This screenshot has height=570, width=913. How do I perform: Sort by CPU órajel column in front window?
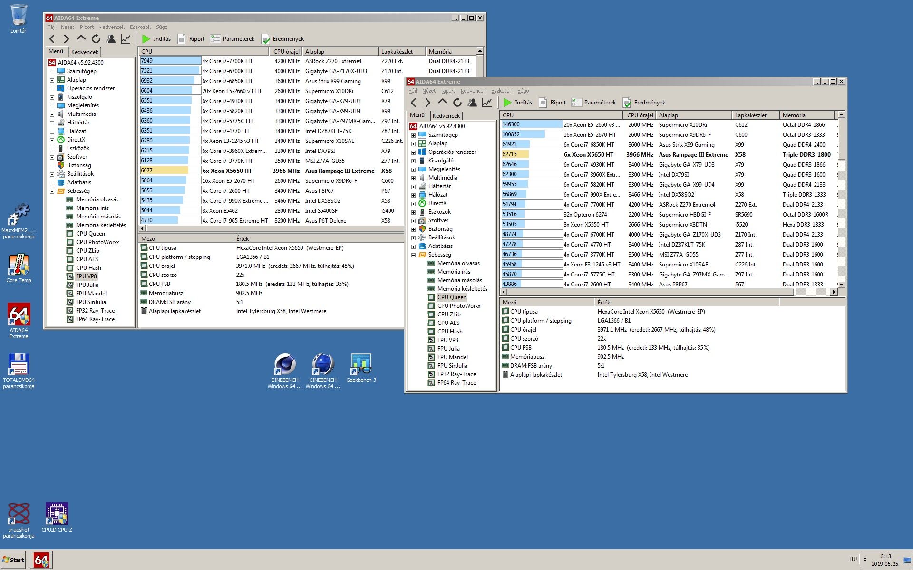(x=640, y=115)
